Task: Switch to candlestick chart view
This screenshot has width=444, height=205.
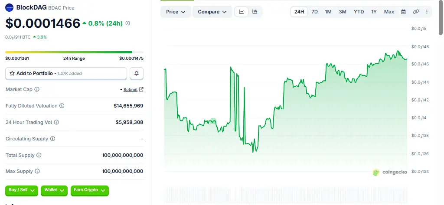Action: point(255,12)
